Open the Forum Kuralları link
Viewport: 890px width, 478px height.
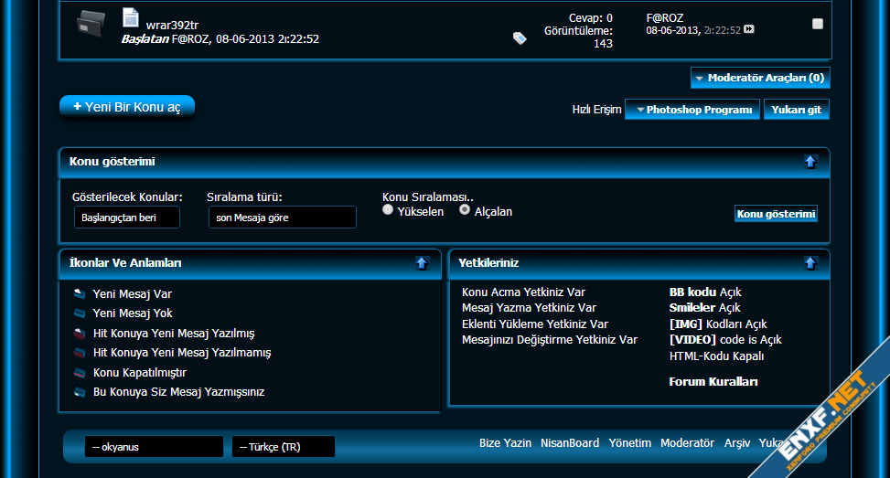pos(713,382)
